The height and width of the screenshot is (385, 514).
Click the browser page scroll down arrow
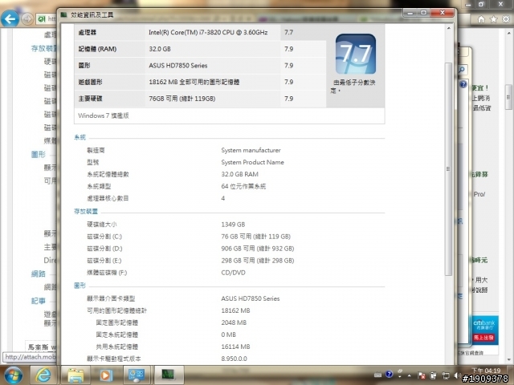coord(508,359)
